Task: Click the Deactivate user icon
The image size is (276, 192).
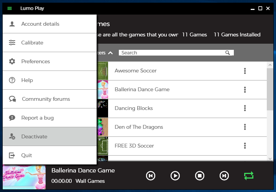Action: tap(12, 136)
